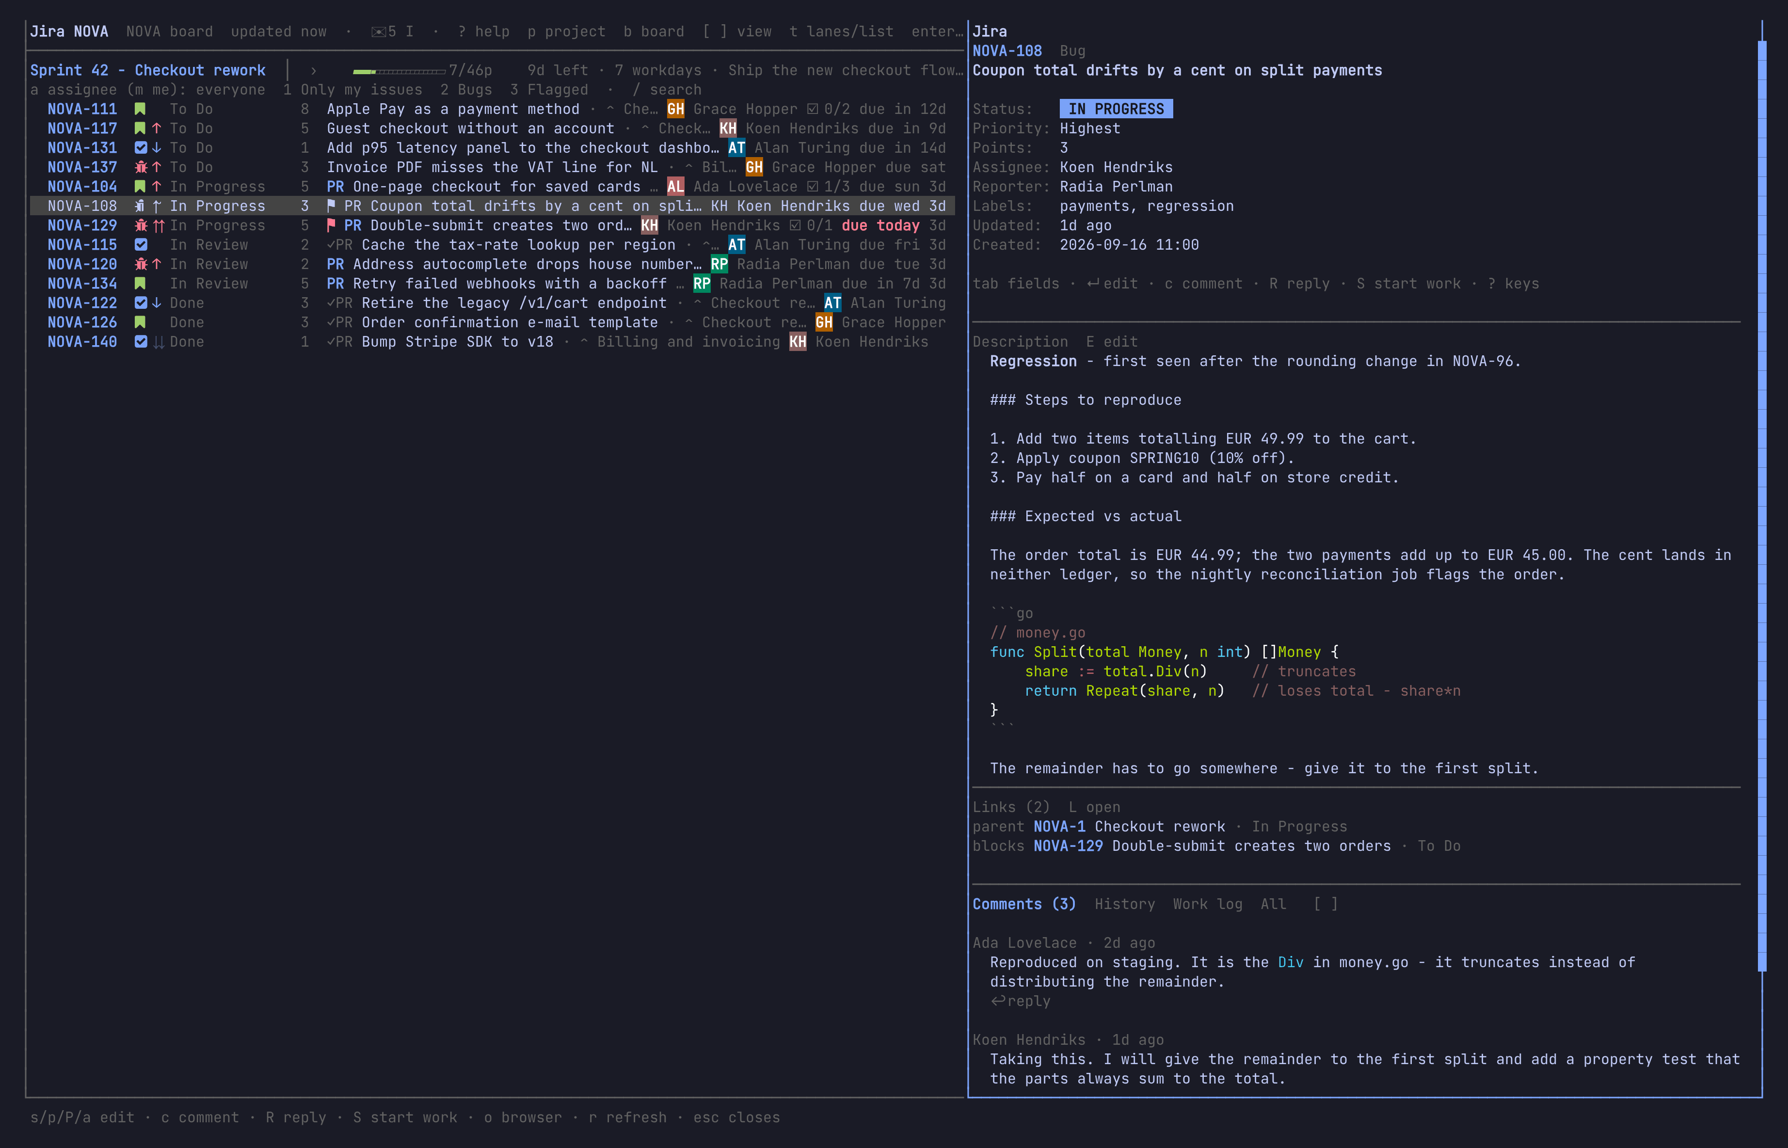Toggle the Only my issues filter
1788x1148 pixels.
coord(352,90)
